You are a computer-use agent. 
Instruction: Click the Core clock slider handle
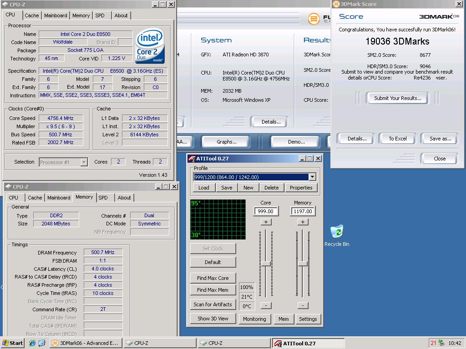265,264
